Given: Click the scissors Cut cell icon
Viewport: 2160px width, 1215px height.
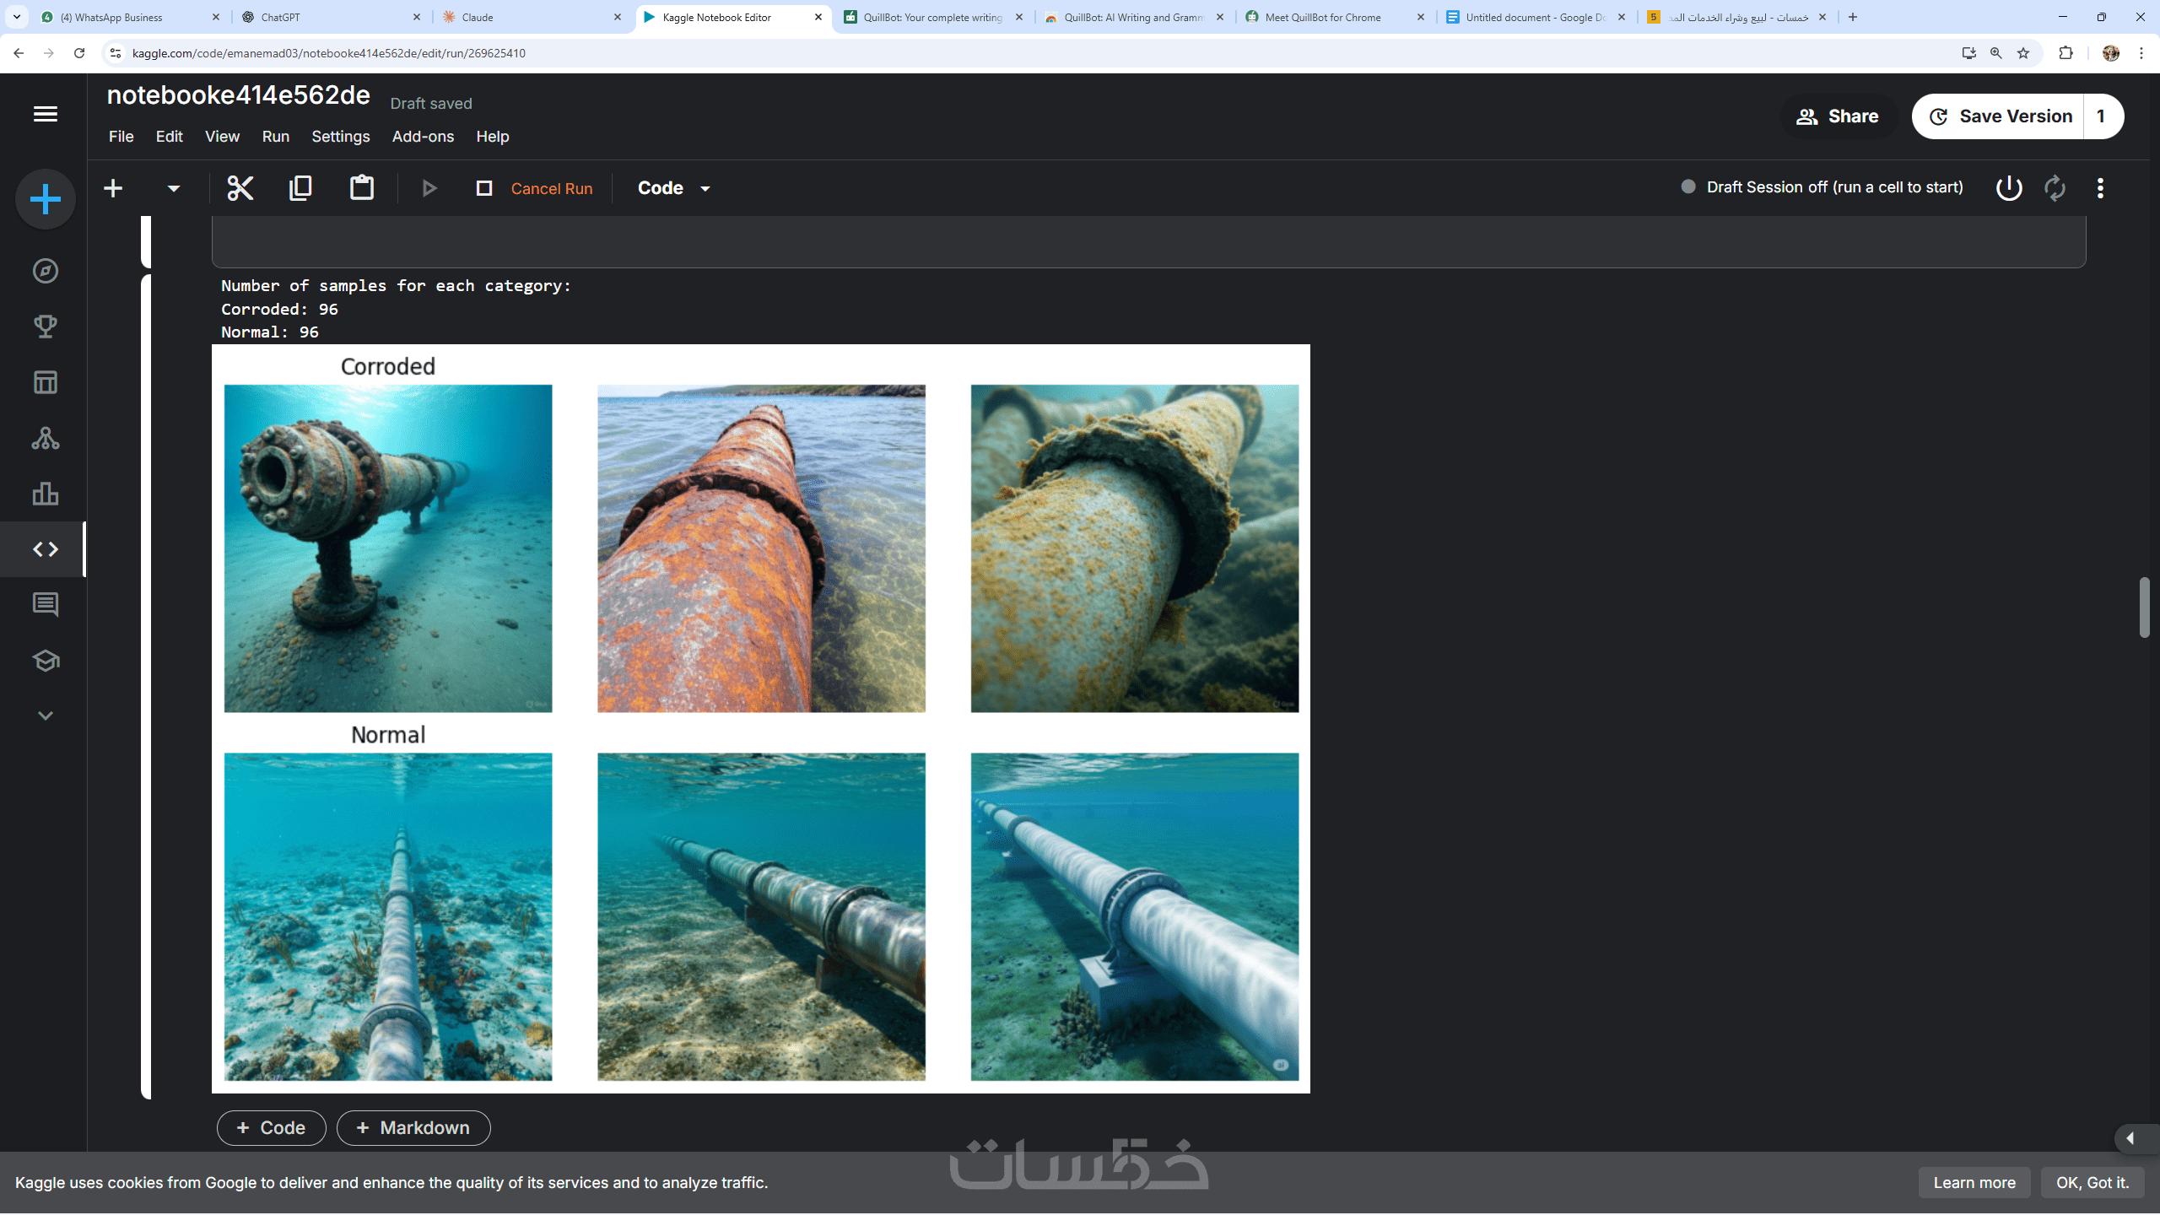Looking at the screenshot, I should tap(240, 188).
